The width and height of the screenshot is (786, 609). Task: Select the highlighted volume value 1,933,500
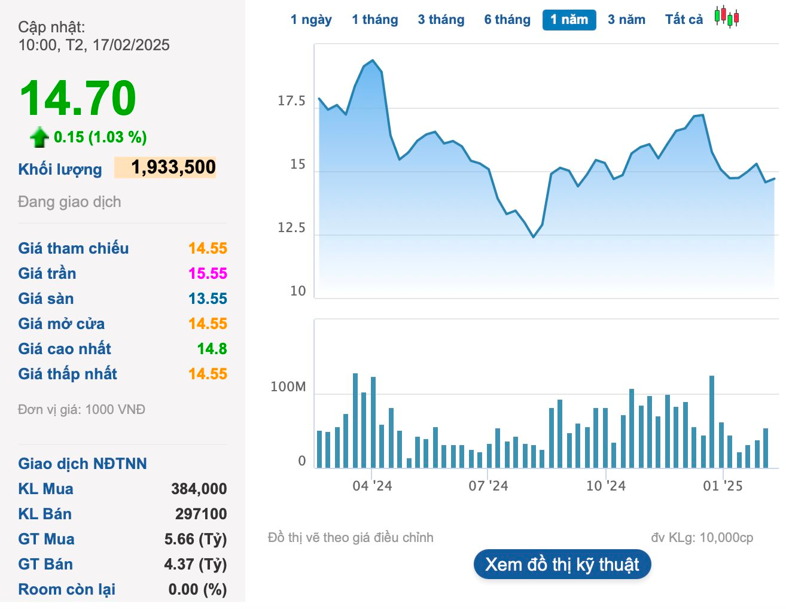coord(166,168)
